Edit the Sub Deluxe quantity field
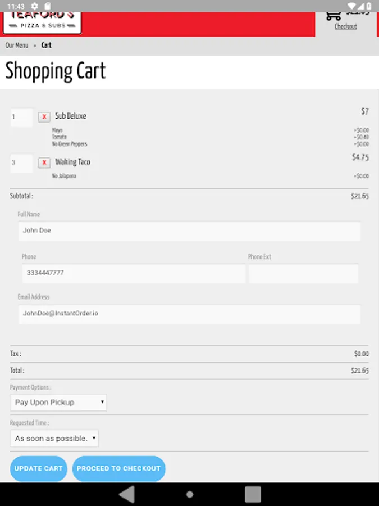Image resolution: width=379 pixels, height=506 pixels. [21, 118]
